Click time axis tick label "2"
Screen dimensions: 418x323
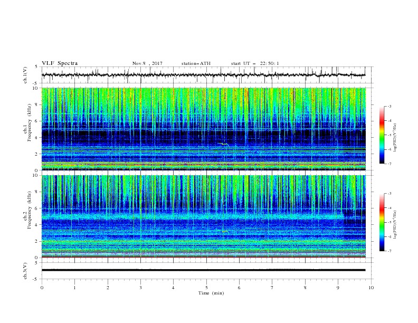click(108, 288)
